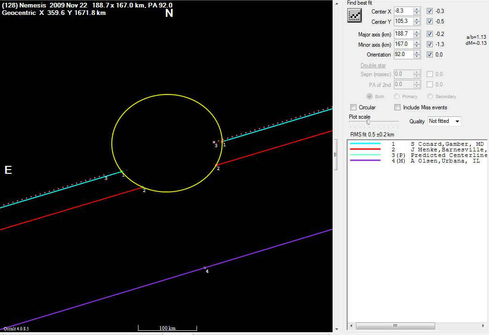Click the dM=-0.13 text

(476, 43)
